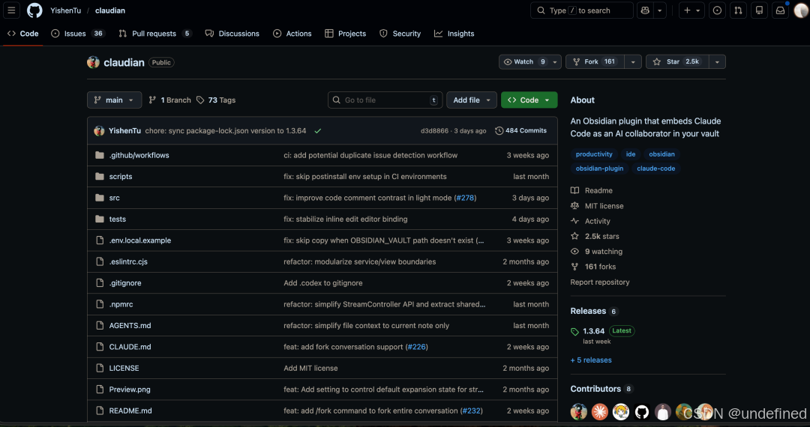This screenshot has width=810, height=427.
Task: Open the repositories icon in header
Action: tap(759, 10)
